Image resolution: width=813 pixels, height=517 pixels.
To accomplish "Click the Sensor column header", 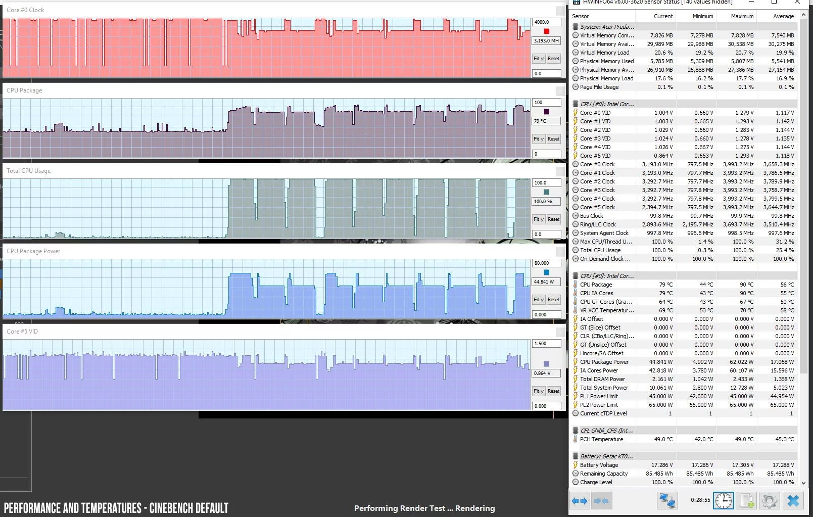I will 603,16.
